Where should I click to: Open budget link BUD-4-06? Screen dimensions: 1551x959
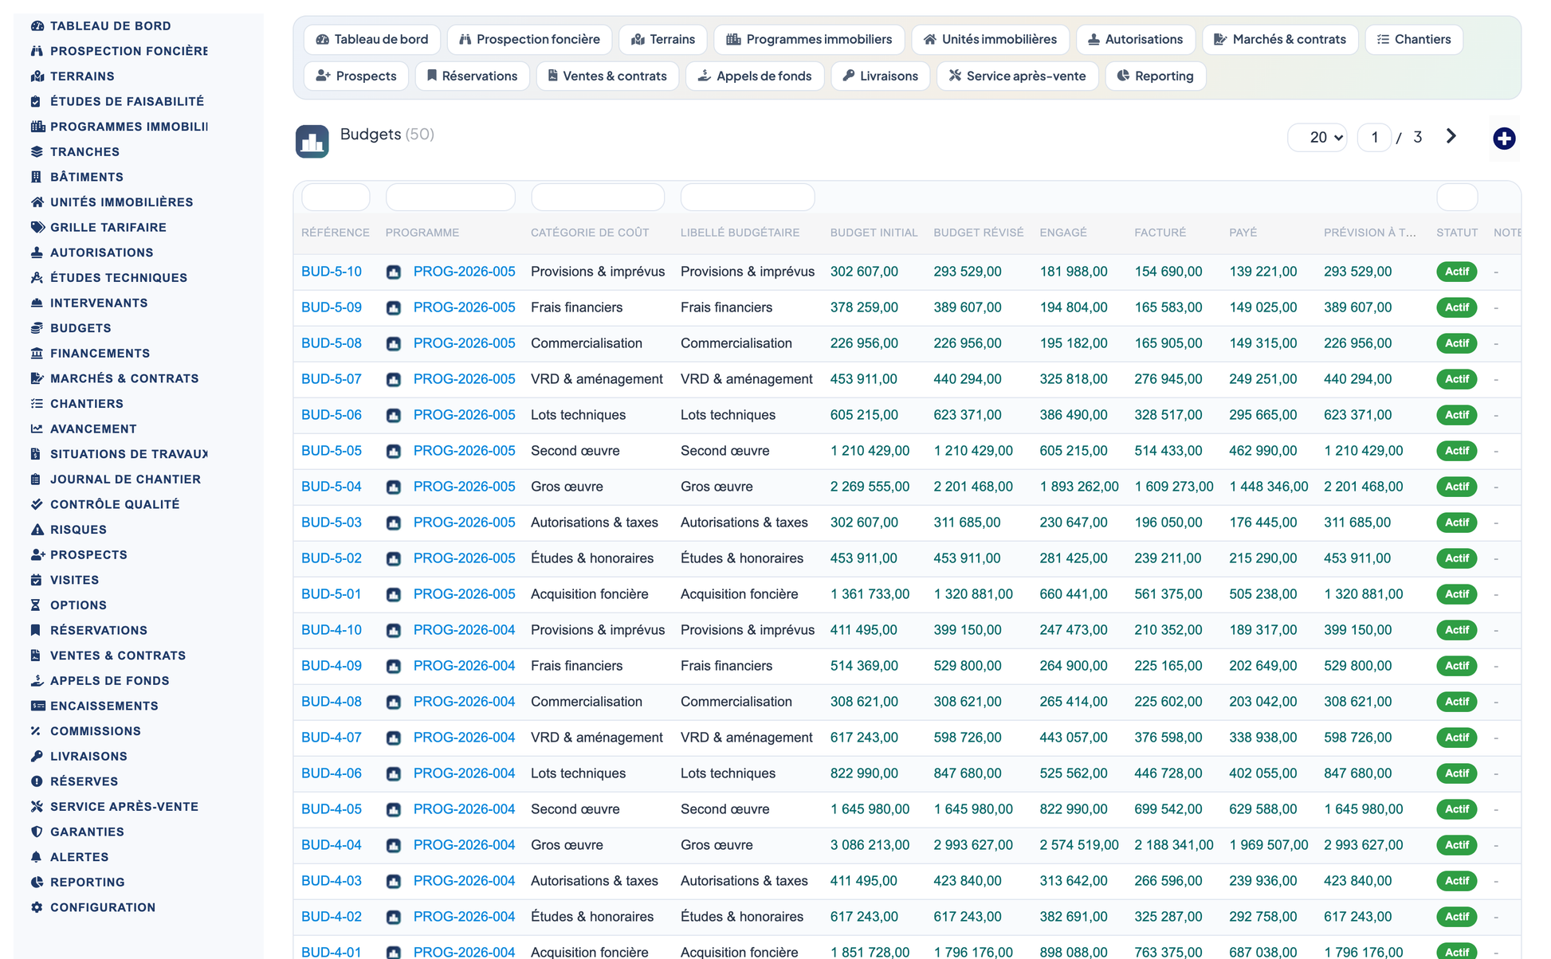click(332, 773)
